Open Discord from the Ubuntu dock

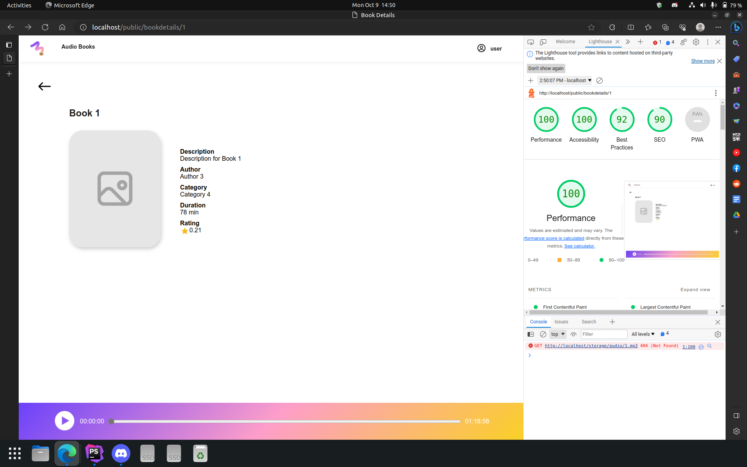point(121,453)
